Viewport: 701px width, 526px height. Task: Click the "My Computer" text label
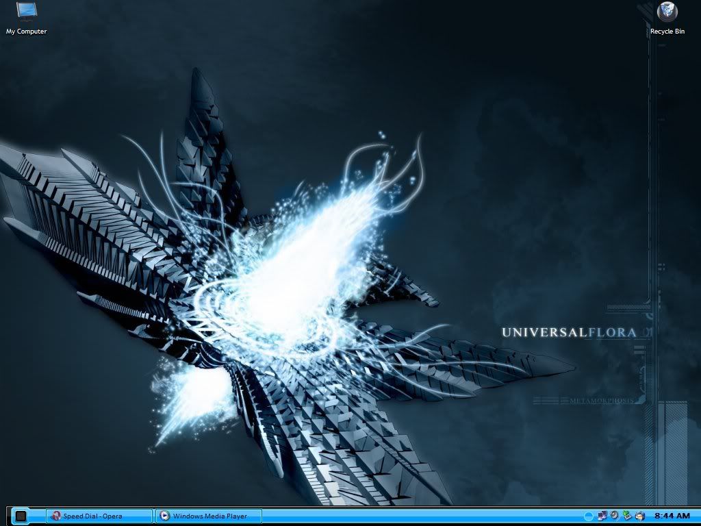[27, 32]
